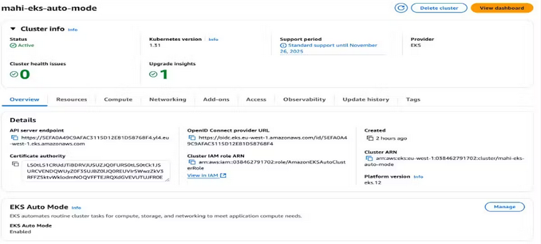Switch to the Resources tab

click(x=72, y=99)
